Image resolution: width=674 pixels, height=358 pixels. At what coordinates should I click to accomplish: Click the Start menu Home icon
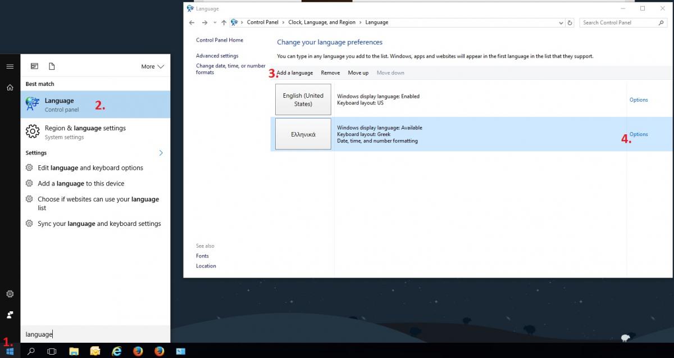10,88
